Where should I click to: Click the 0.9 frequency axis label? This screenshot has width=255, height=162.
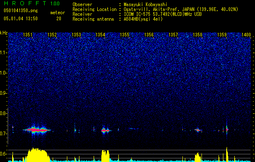pyautogui.click(x=4, y=93)
